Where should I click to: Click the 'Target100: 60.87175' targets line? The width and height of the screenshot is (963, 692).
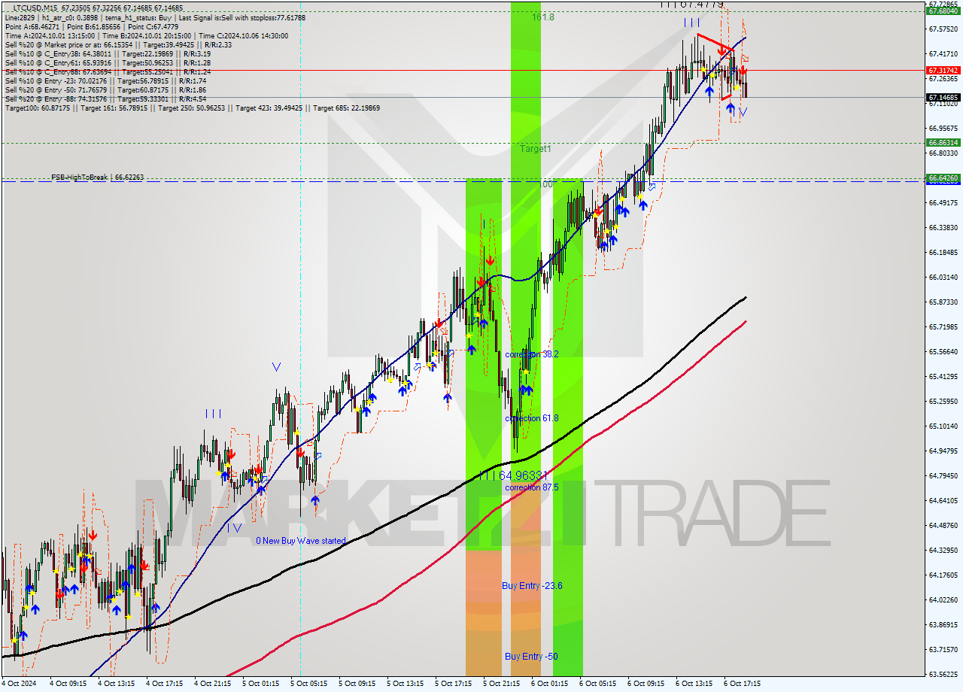tap(193, 108)
